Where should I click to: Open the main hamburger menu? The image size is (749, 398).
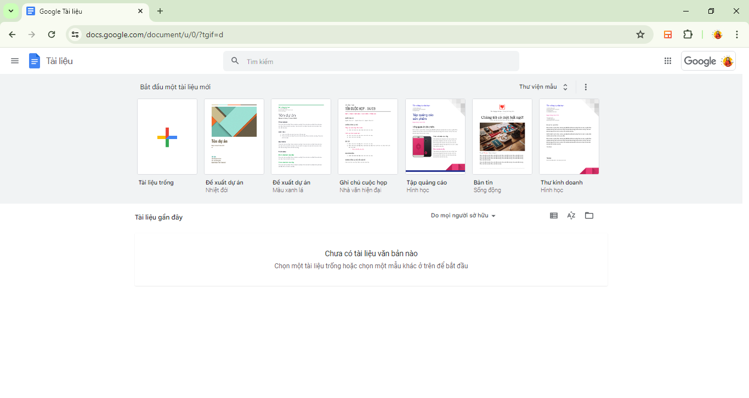tap(15, 61)
